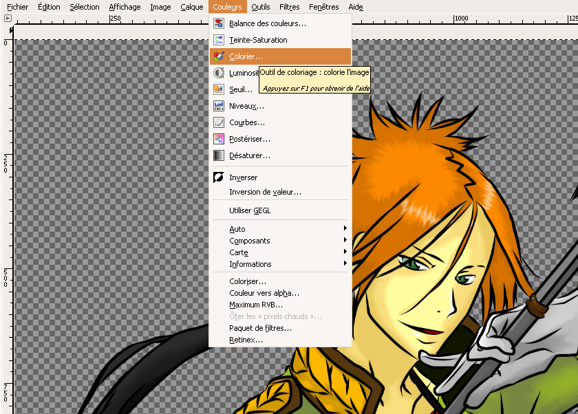Image resolution: width=578 pixels, height=414 pixels.
Task: Open Niveaux via its histogram icon
Action: click(219, 106)
